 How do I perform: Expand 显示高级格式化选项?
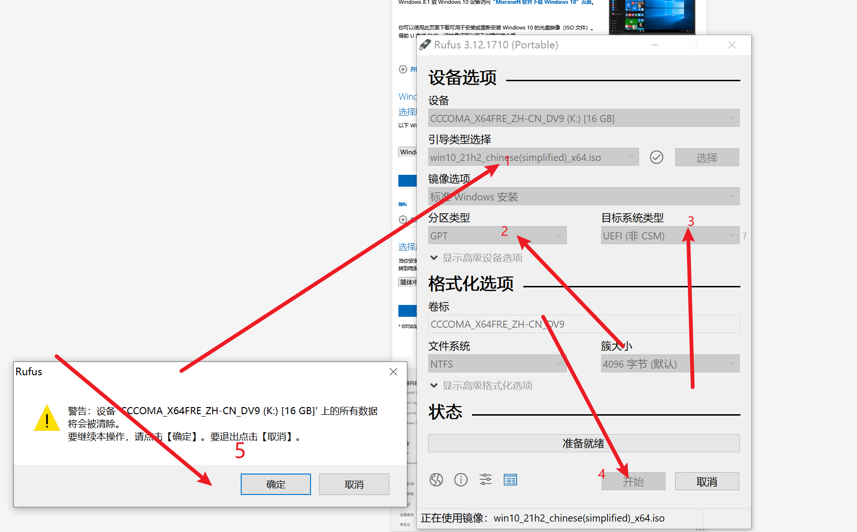click(x=481, y=386)
